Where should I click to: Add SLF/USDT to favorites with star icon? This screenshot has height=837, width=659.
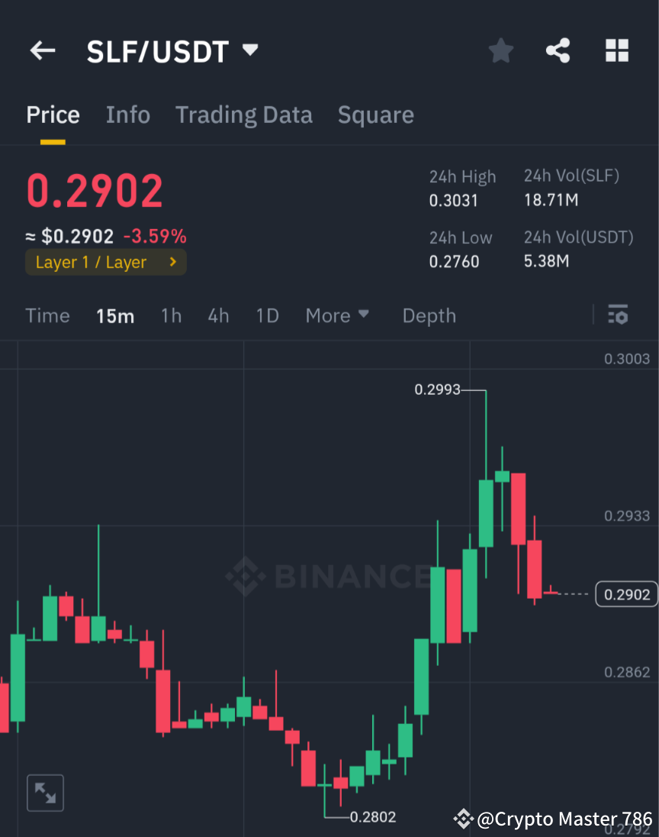500,50
